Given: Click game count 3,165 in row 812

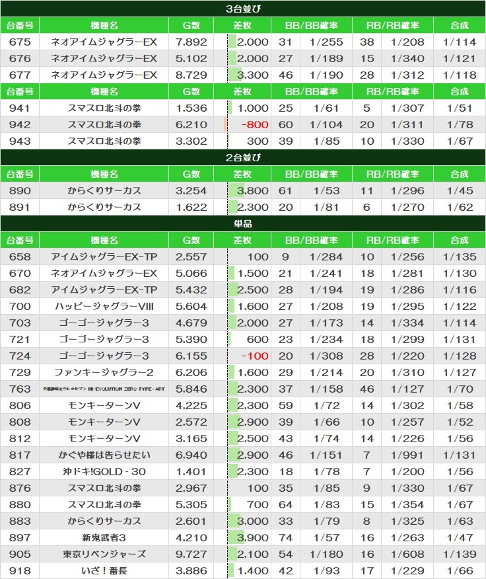Looking at the screenshot, I should 191,438.
